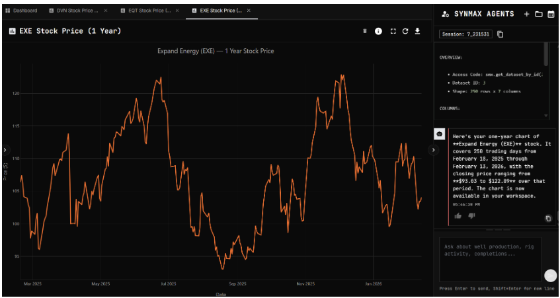Screen dimensions: 560x298
Task: Click the send message round button
Action: pyautogui.click(x=550, y=276)
